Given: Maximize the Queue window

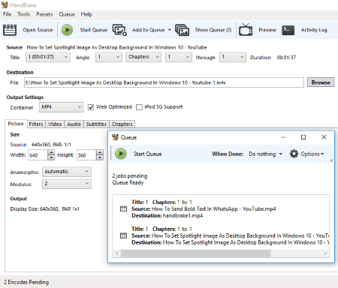Looking at the screenshot, I should pos(303,137).
